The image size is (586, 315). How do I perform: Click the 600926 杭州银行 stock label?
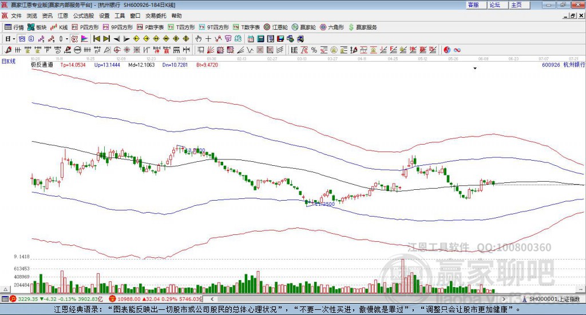pos(564,65)
